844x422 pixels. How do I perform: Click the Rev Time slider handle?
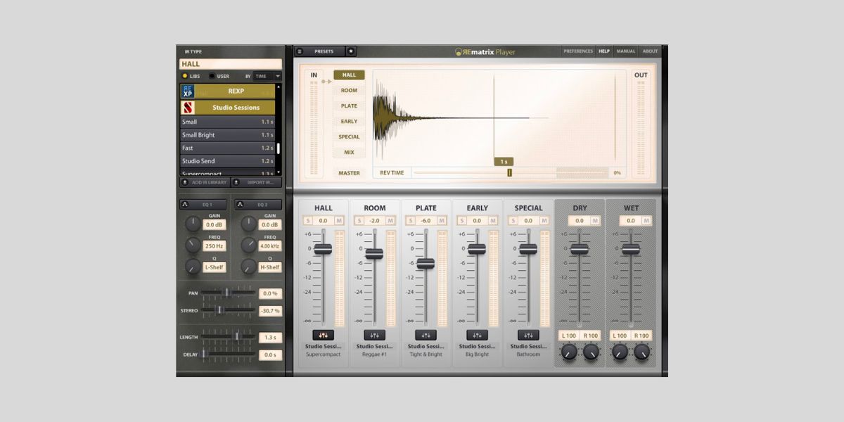click(510, 172)
